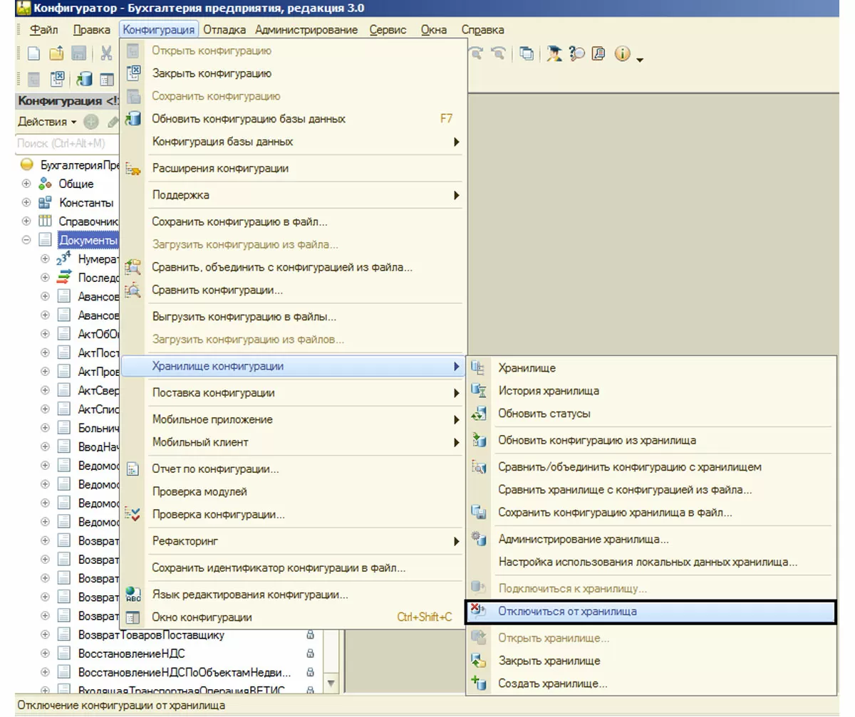Click the Cut scissors toolbar icon
This screenshot has height=717, width=855.
[x=106, y=53]
